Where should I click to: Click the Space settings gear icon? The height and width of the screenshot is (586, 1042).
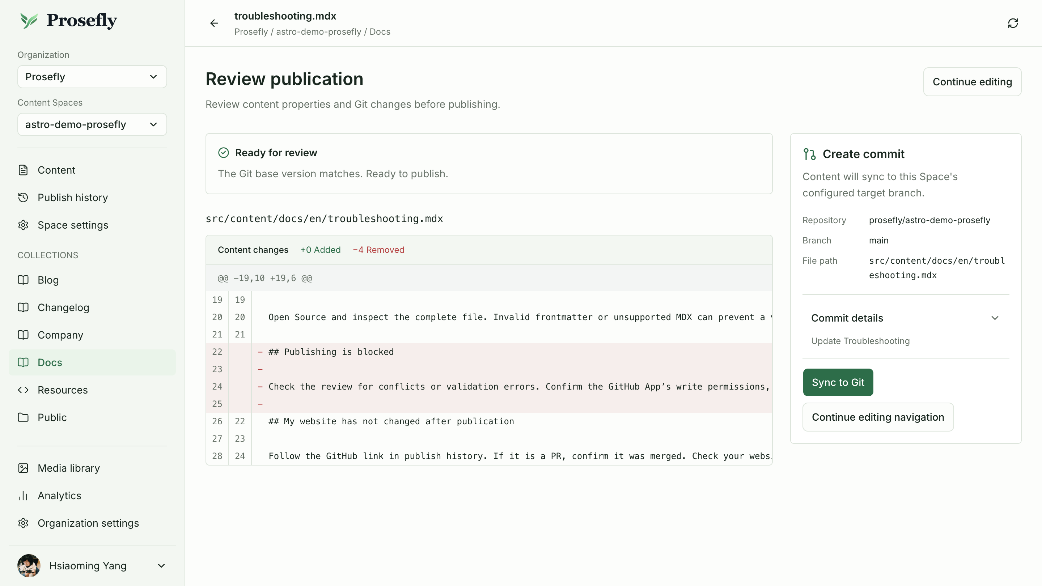click(x=23, y=225)
